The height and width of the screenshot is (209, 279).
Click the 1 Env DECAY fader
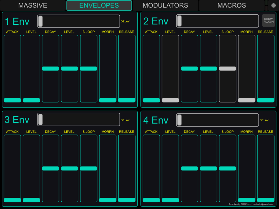click(51, 68)
